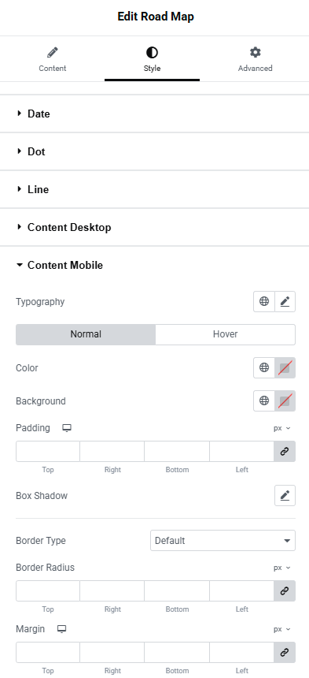Image resolution: width=309 pixels, height=678 pixels.
Task: Toggle Border Radius link values icon
Action: tap(285, 591)
